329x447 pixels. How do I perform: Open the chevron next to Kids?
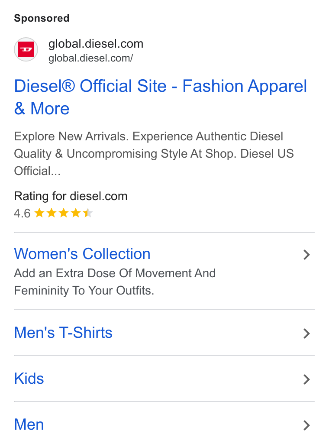[x=306, y=379]
